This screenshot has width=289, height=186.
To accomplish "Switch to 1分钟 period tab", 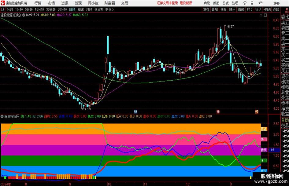I will (x=19, y=9).
